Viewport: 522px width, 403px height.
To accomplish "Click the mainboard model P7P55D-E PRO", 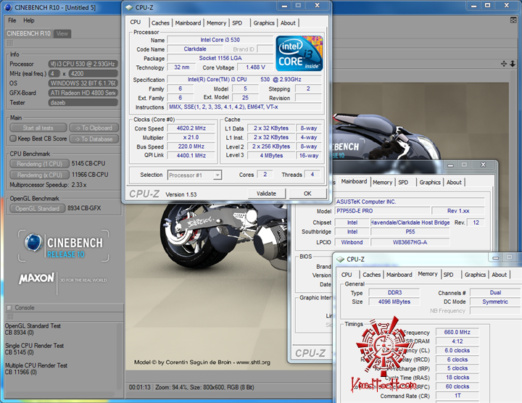I will (382, 211).
